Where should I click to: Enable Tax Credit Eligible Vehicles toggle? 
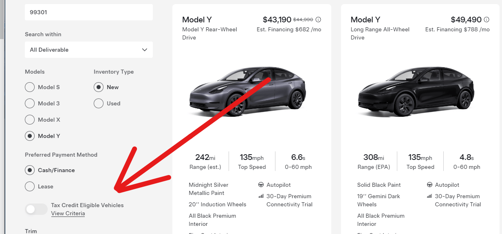click(36, 209)
